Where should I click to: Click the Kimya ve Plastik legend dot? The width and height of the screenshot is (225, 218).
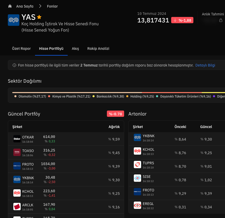click(49, 96)
